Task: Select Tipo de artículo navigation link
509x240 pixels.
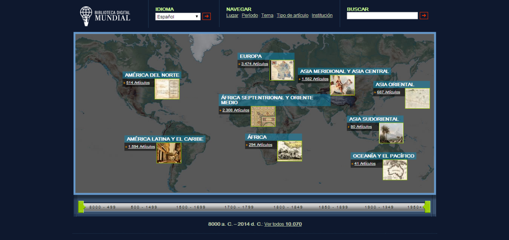Action: point(292,15)
